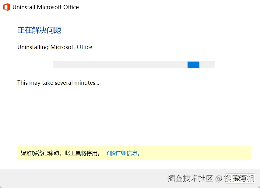Click the "Uninstalling Microsoft Office" status text
The width and height of the screenshot is (260, 188).
pyautogui.click(x=55, y=47)
